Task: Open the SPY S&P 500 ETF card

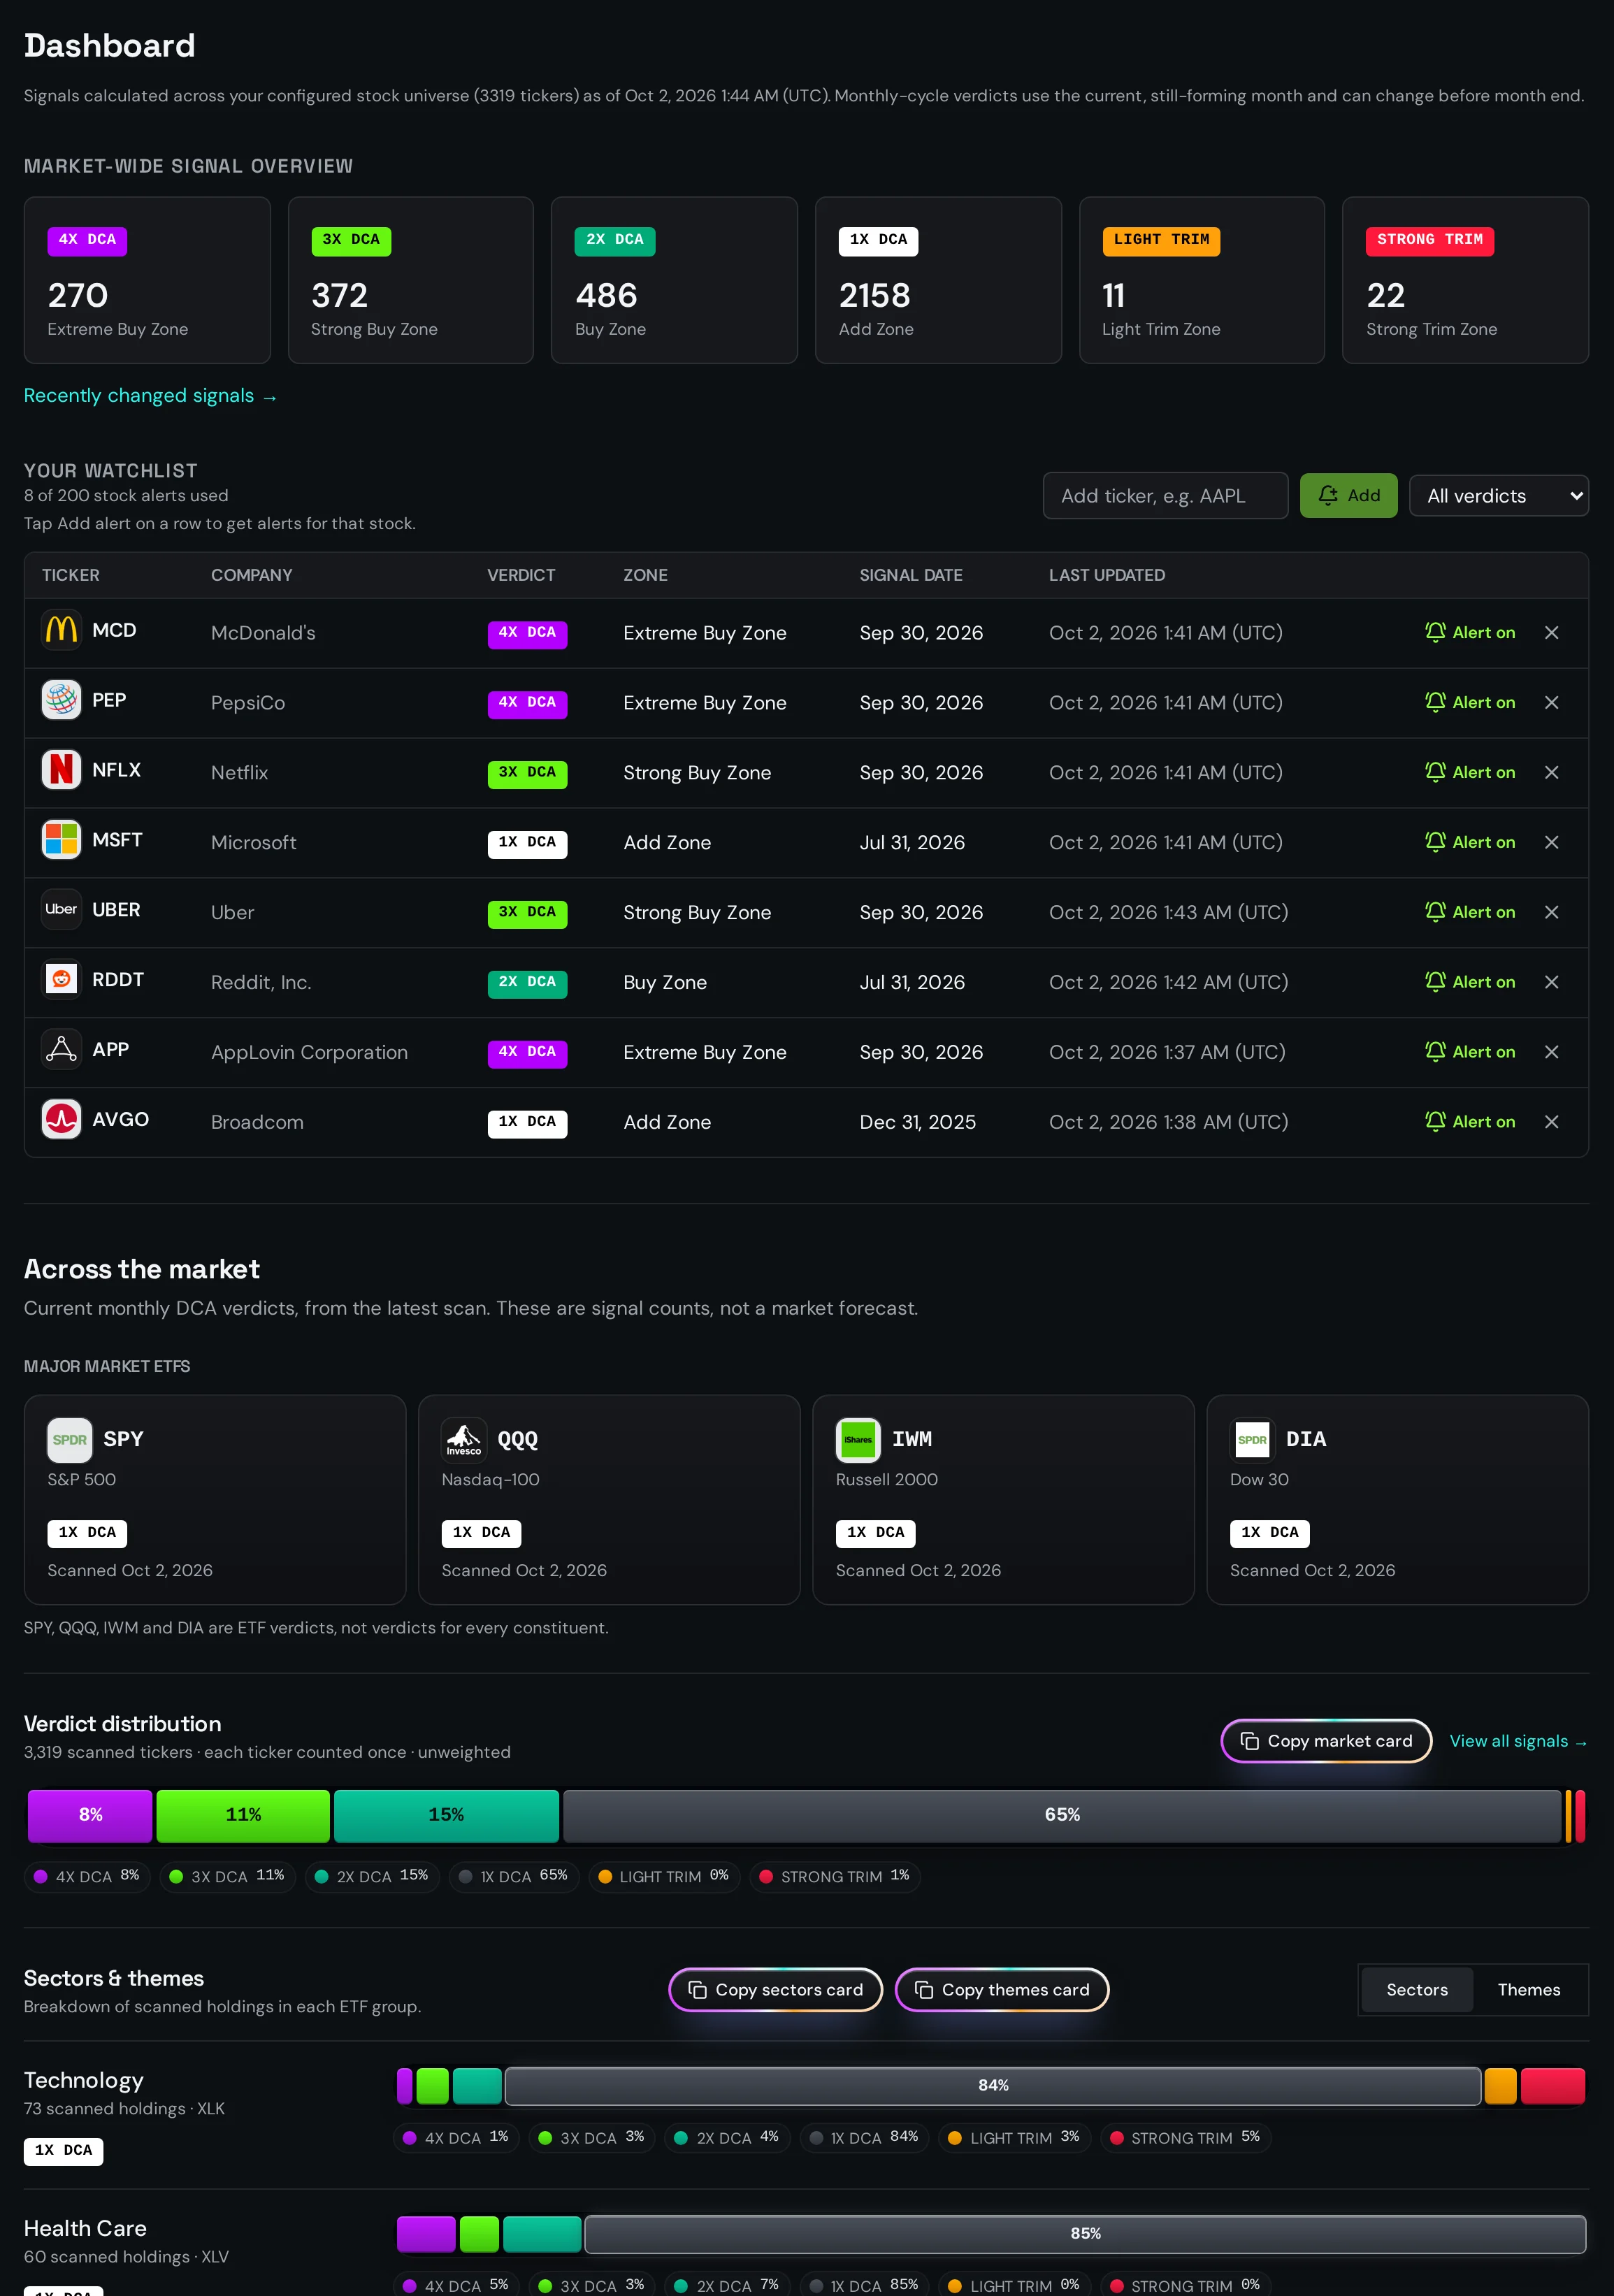Action: pyautogui.click(x=215, y=1500)
